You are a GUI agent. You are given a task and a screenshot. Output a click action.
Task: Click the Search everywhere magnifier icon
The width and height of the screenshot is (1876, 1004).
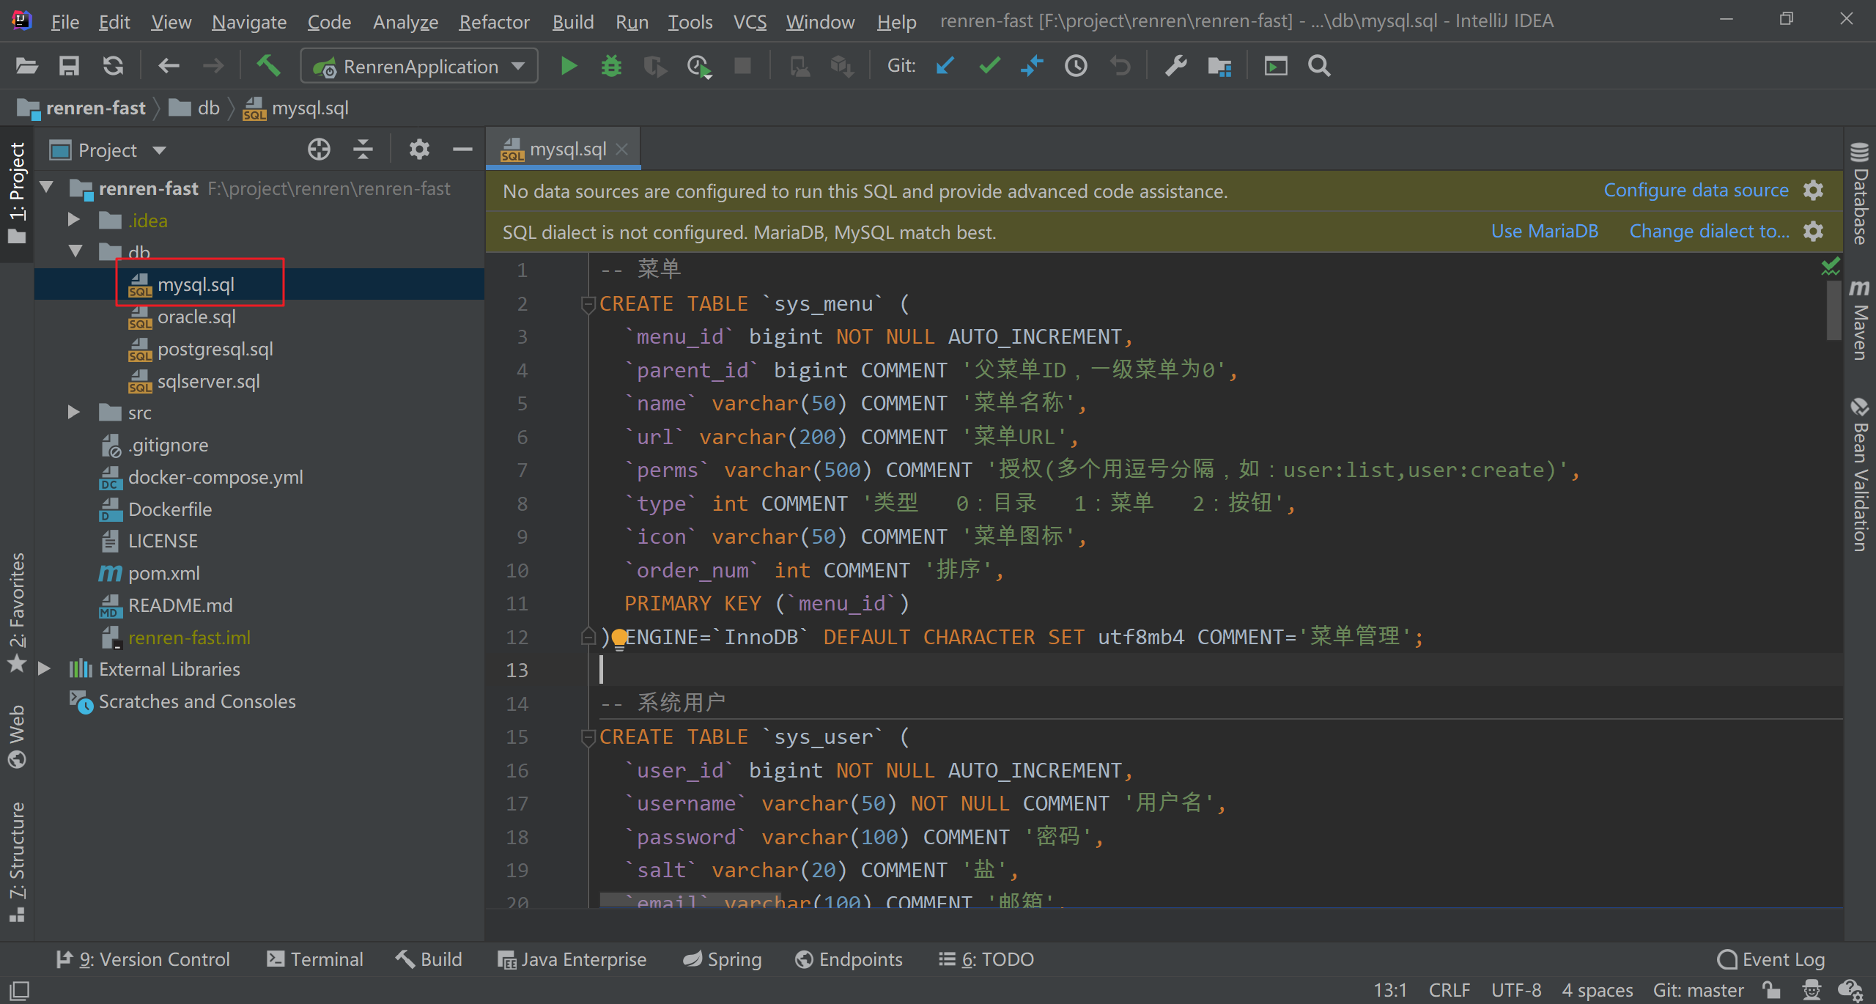tap(1318, 66)
